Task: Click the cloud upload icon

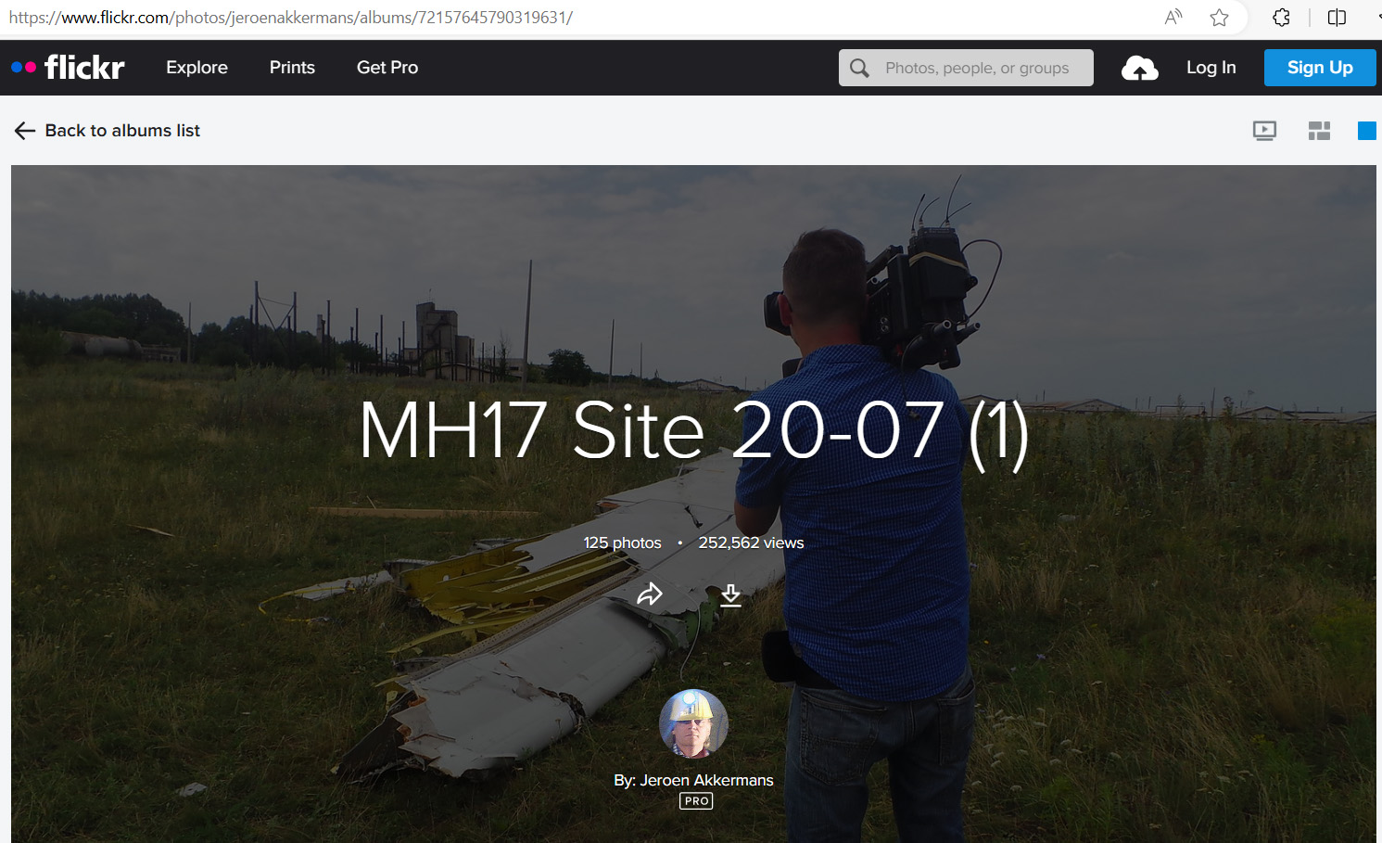Action: point(1139,68)
